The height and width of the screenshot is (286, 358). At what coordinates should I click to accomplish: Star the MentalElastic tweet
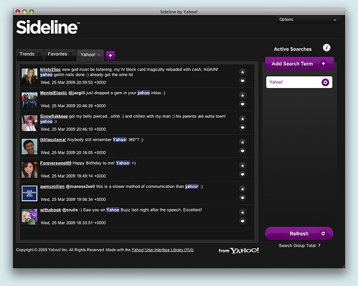point(242,95)
